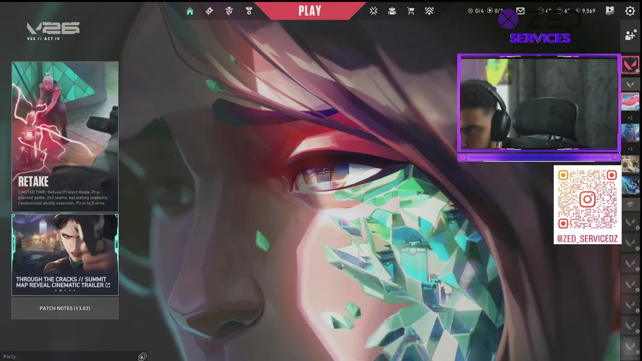Image resolution: width=642 pixels, height=361 pixels.
Task: Open the RETAKE limited-time mode card
Action: point(65,136)
